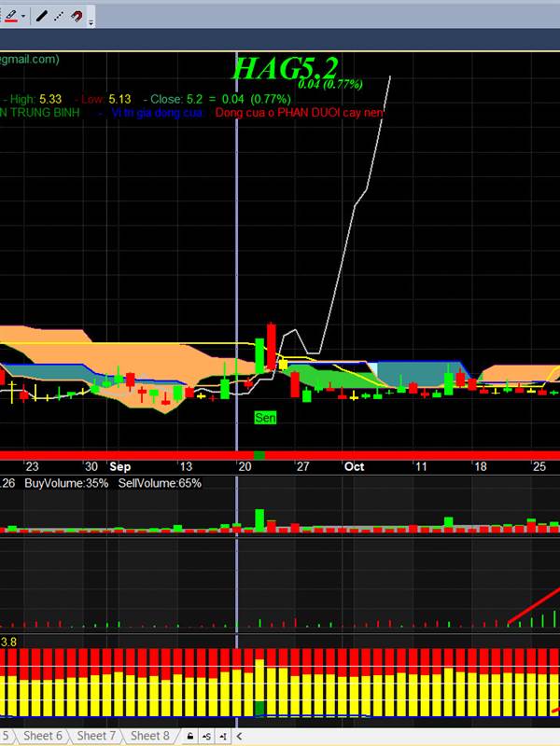This screenshot has height=746, width=560.
Task: Click the HAG5.2 chart title
Action: (285, 68)
